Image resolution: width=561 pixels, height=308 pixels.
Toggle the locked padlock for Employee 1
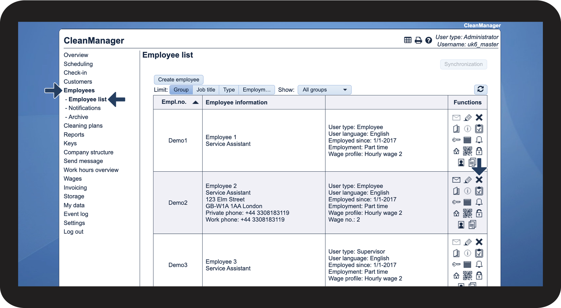click(x=479, y=151)
